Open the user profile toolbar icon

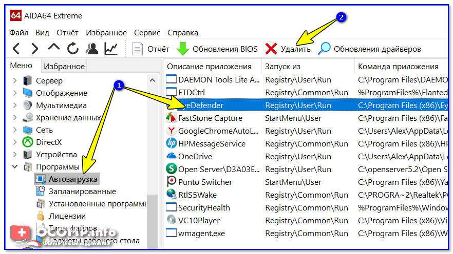click(x=92, y=48)
